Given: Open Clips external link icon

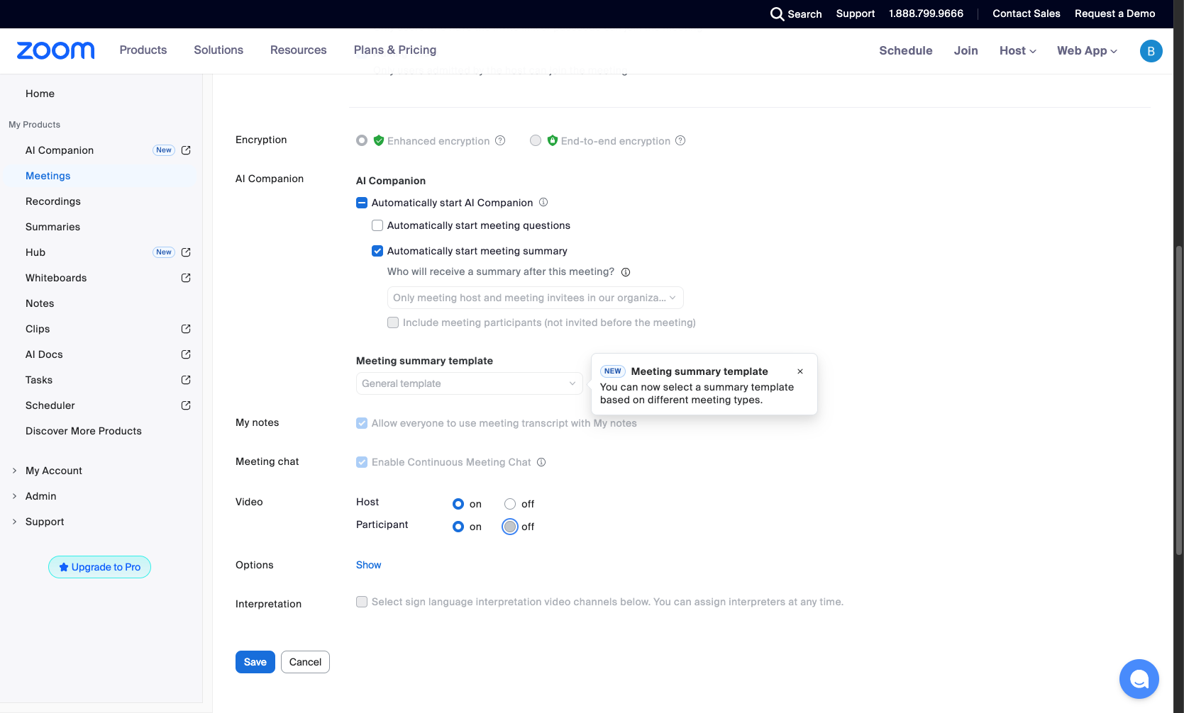Looking at the screenshot, I should (186, 329).
